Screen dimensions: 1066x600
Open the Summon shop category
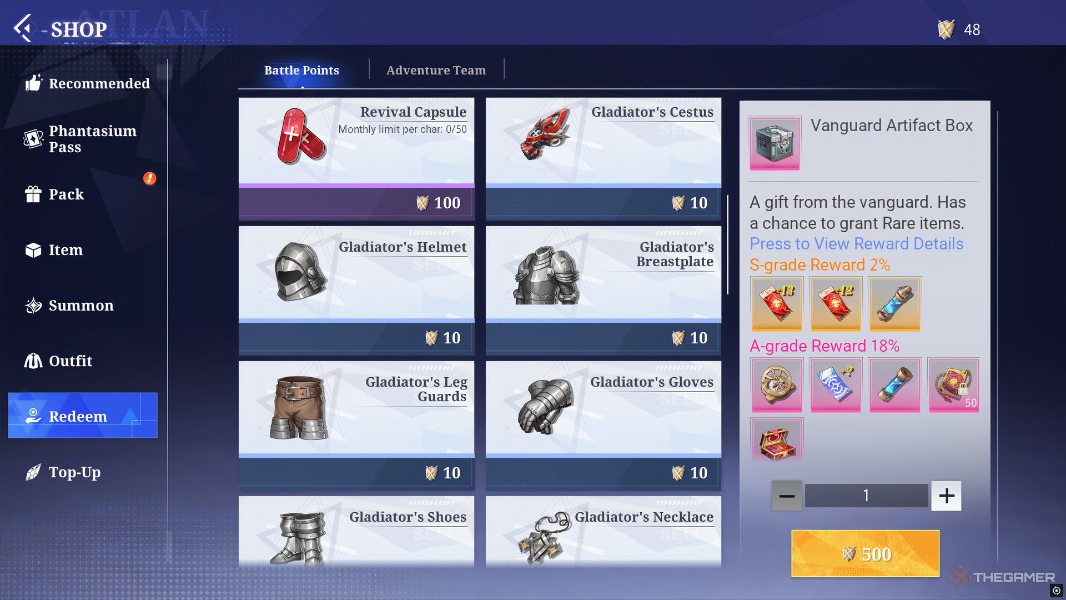(x=69, y=306)
